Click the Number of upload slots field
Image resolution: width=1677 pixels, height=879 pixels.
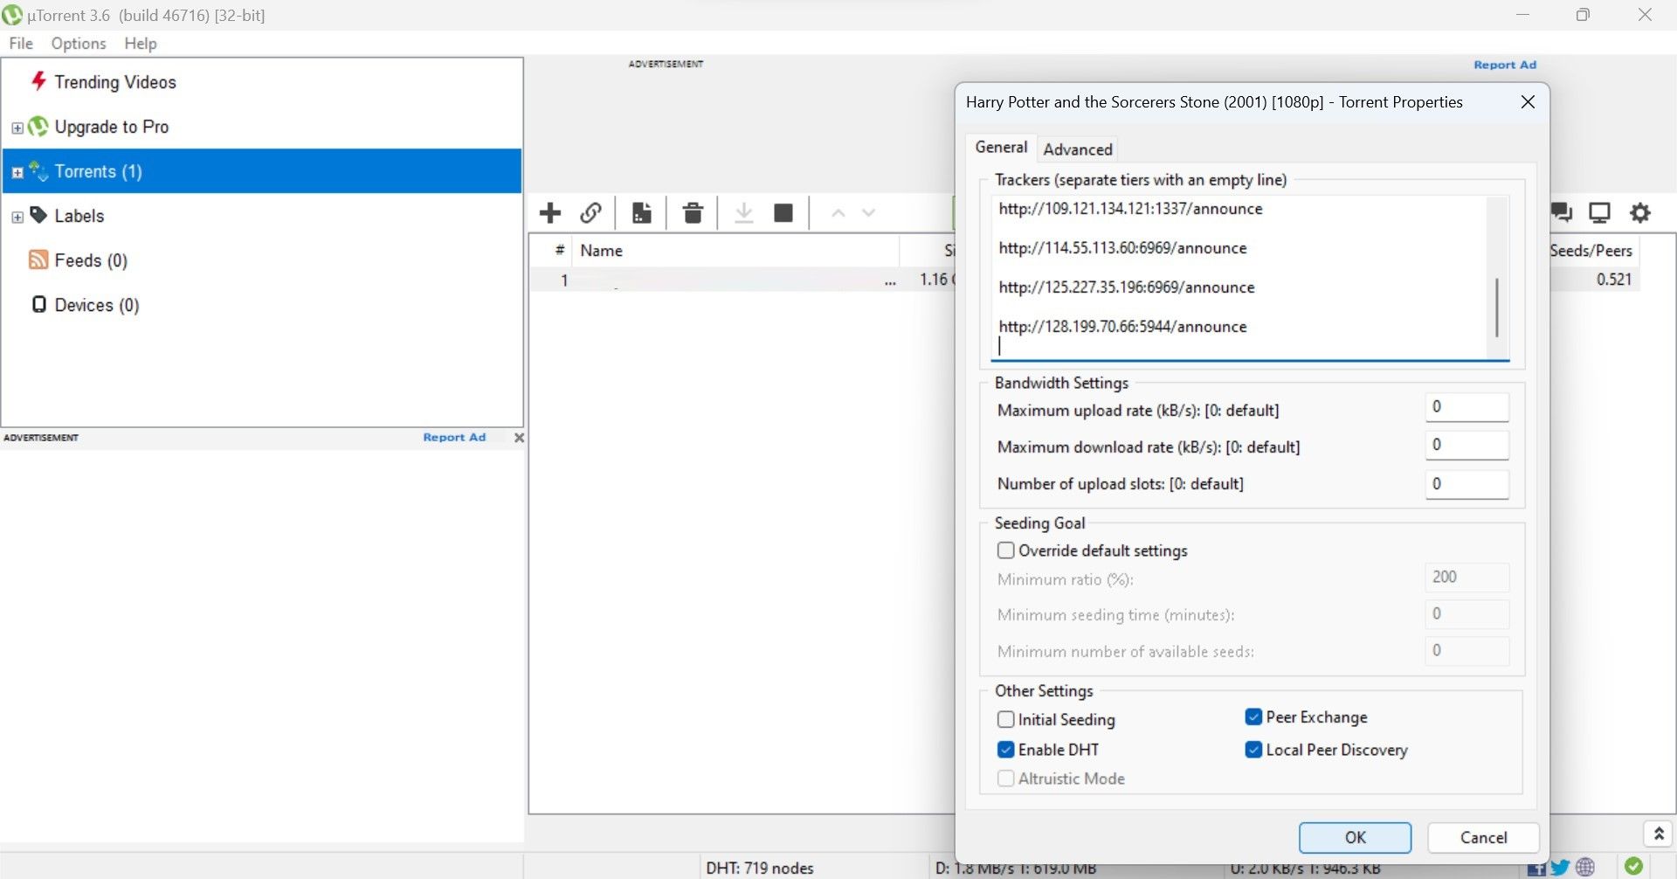click(x=1467, y=484)
